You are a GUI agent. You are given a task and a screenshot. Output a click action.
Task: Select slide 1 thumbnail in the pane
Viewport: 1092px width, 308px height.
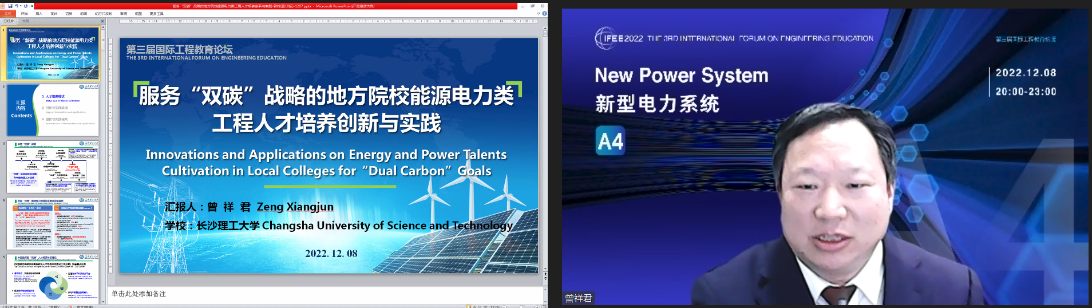coord(54,54)
